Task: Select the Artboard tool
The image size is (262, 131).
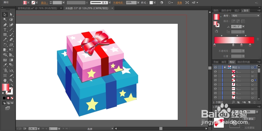Action: 5,75
